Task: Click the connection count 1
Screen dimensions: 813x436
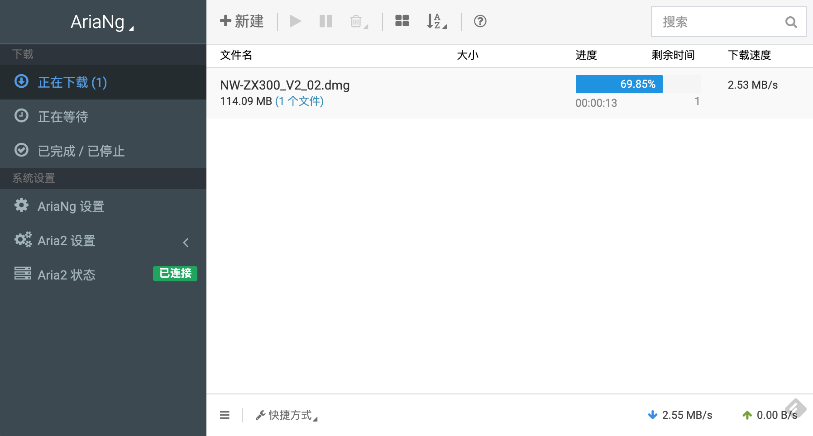Action: pyautogui.click(x=697, y=101)
